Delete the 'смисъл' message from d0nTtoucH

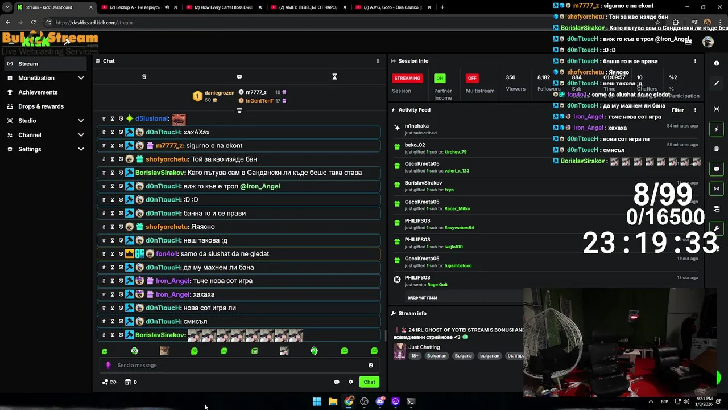coord(104,322)
